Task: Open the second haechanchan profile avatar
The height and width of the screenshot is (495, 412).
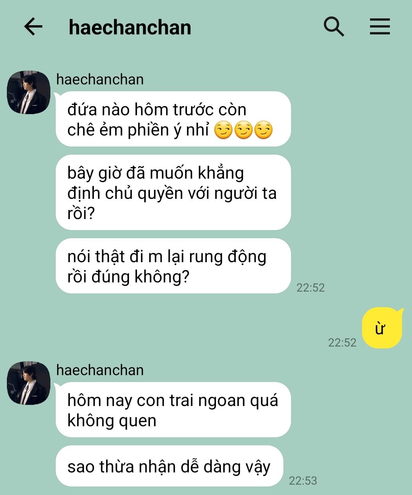Action: (29, 383)
